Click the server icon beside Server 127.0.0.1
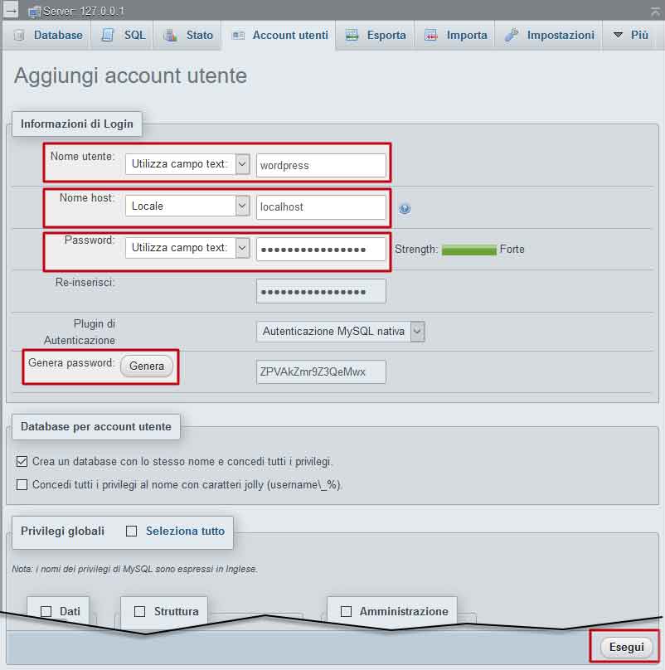Viewport: 665px width, 670px height. pos(34,12)
